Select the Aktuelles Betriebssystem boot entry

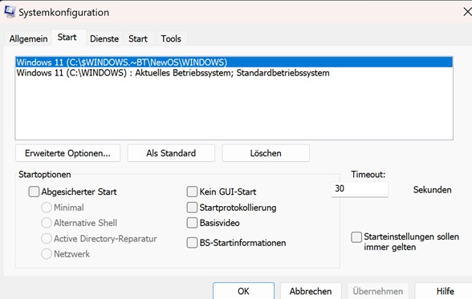pos(234,73)
